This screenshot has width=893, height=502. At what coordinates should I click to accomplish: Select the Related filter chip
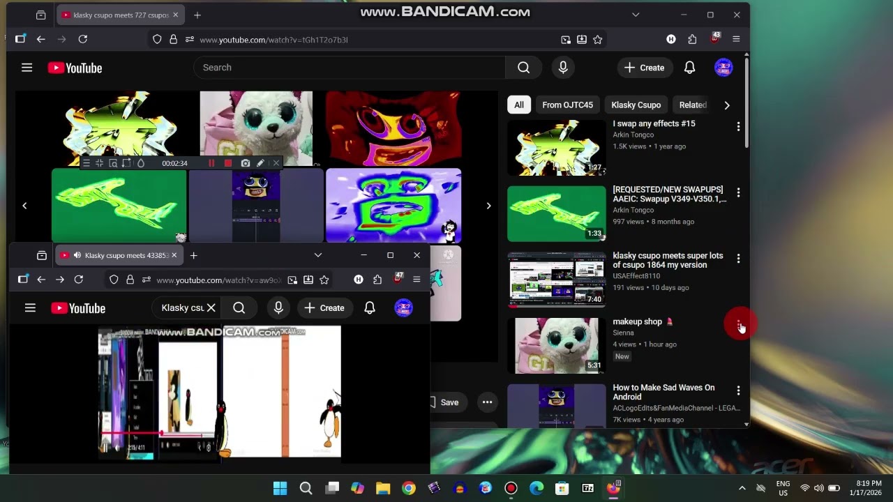[693, 105]
